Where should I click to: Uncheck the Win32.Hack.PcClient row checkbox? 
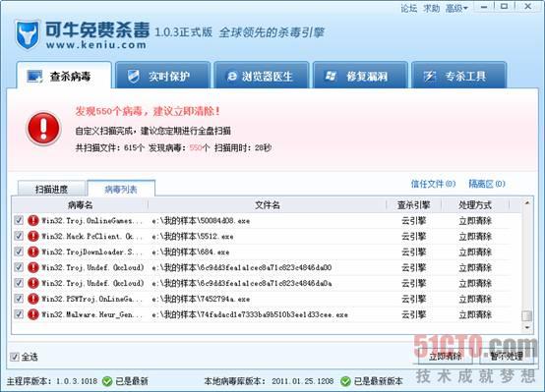pos(19,236)
